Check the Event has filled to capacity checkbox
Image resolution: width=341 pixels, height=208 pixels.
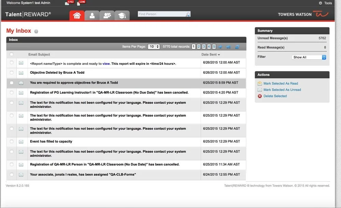(12, 142)
